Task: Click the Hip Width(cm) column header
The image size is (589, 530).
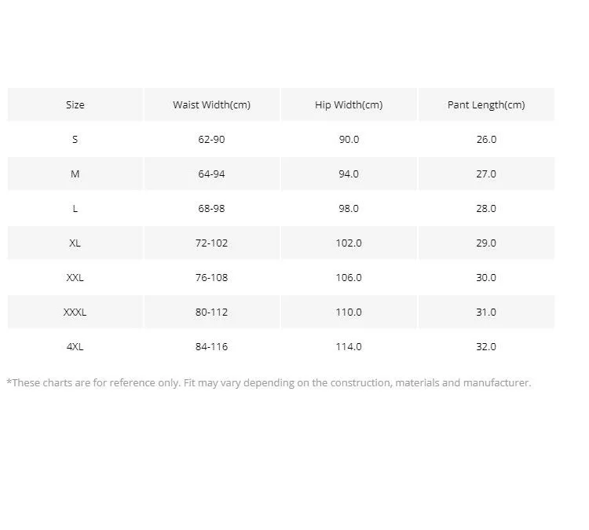Action: [349, 104]
